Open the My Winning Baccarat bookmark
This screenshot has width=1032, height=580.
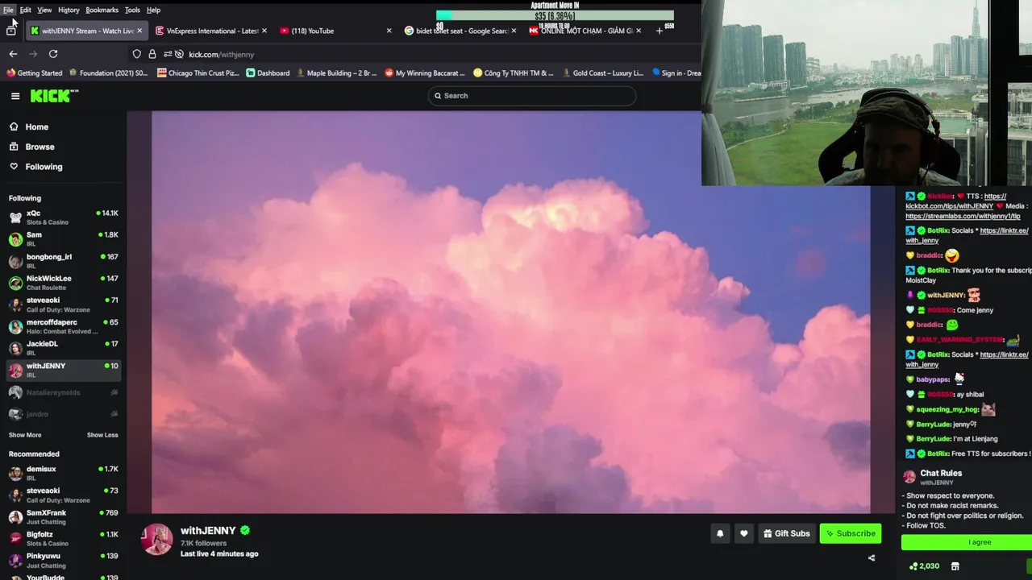pos(425,73)
